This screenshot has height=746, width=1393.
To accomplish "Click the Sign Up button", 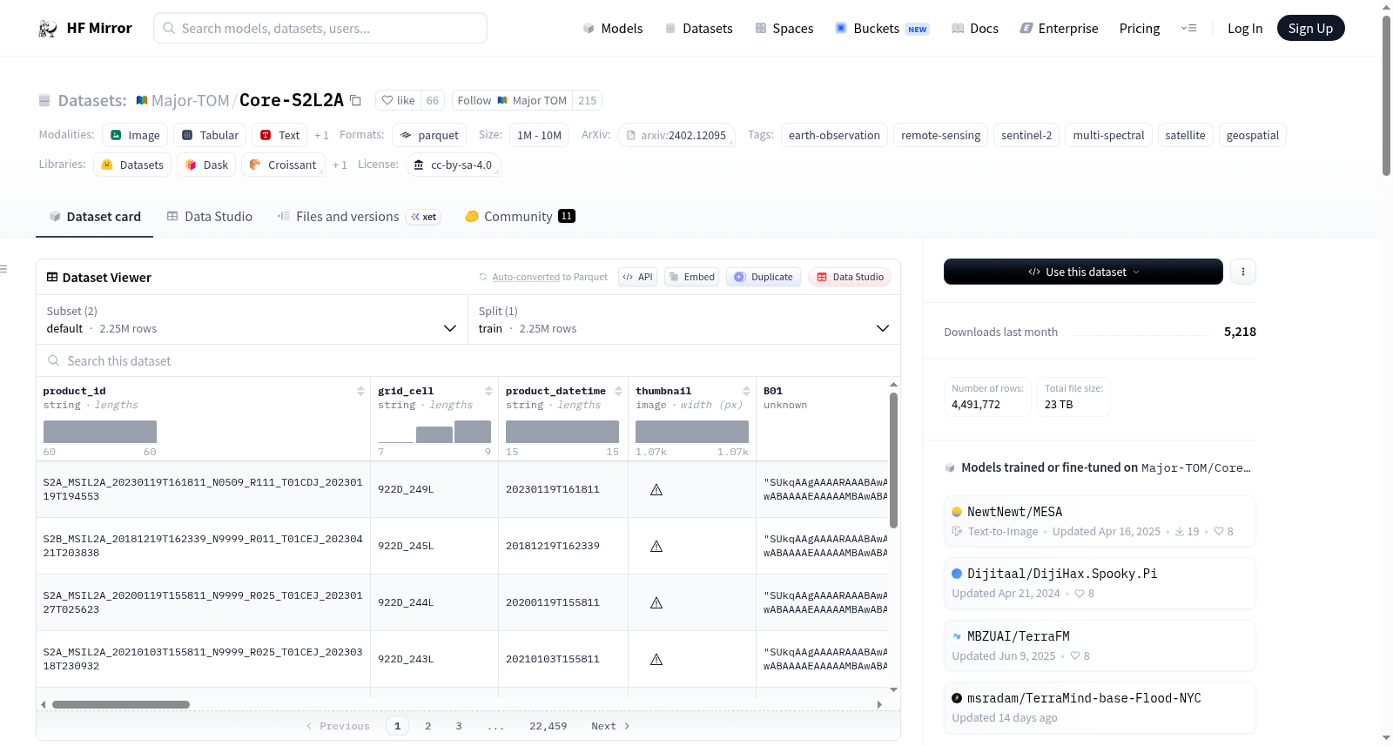I will [1310, 29].
